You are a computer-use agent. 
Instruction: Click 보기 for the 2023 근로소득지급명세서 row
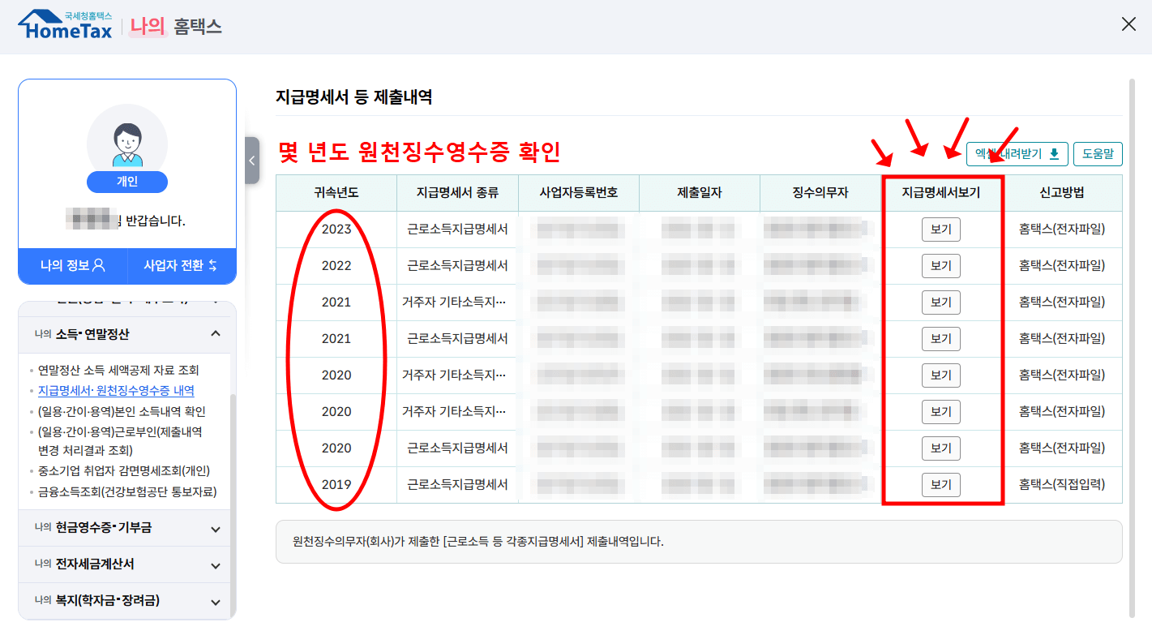pos(940,229)
